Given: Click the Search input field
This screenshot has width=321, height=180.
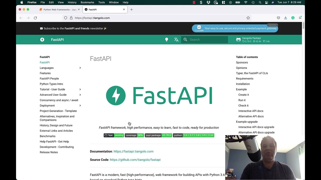Looking at the screenshot, I should click(x=205, y=39).
